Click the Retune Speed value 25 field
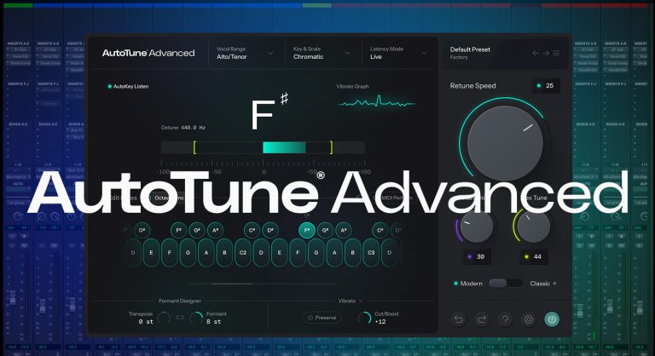655x356 pixels. coord(547,85)
